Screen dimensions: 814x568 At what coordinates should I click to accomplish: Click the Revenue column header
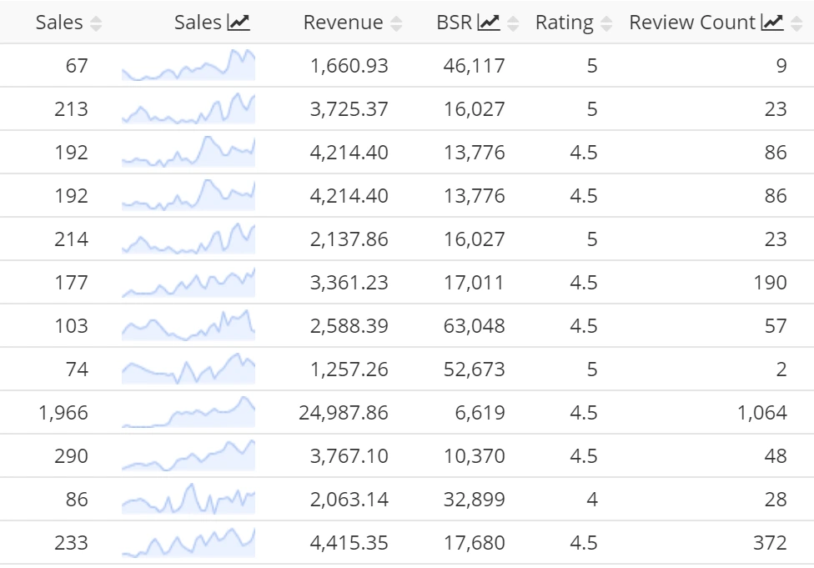(x=344, y=23)
